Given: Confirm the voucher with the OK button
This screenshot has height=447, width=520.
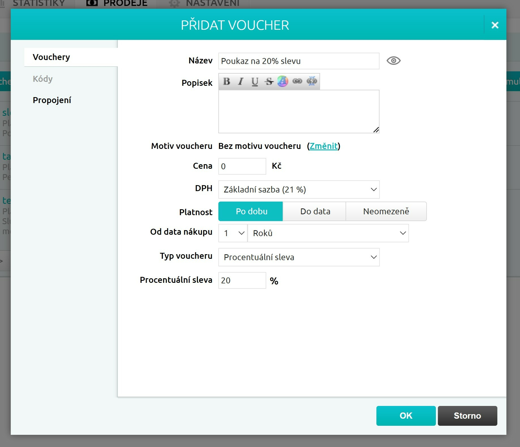Looking at the screenshot, I should pyautogui.click(x=406, y=416).
